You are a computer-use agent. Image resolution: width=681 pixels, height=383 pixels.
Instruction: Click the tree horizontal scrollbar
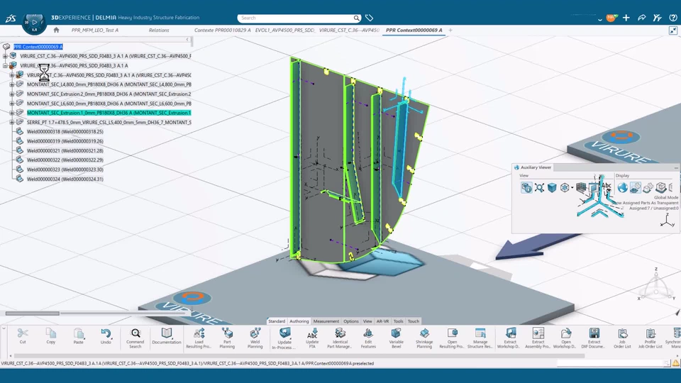tap(33, 313)
